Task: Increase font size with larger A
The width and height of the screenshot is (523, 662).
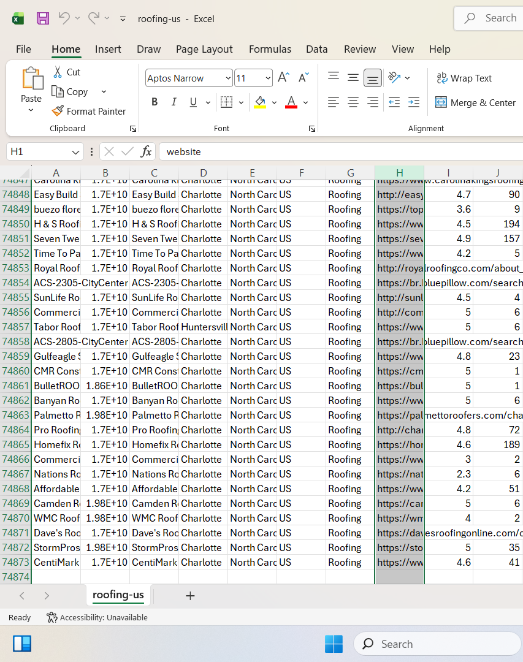Action: click(283, 78)
